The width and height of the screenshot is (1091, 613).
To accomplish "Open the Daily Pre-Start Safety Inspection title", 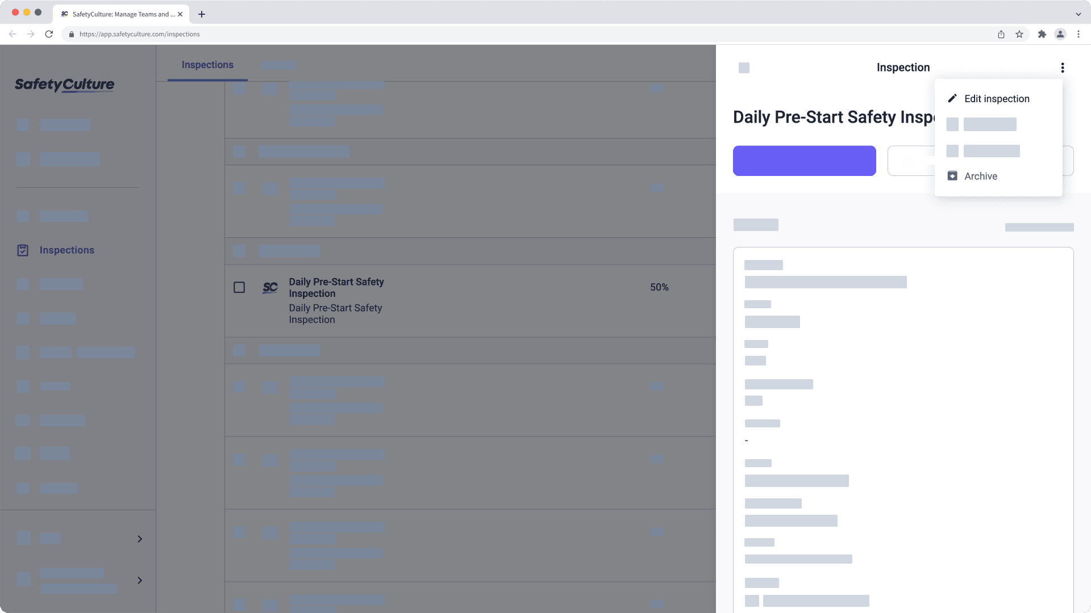I will pos(336,288).
